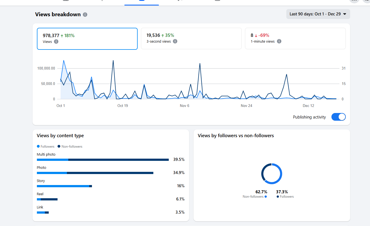Click the green up arrow beside 181%
Image resolution: width=370 pixels, height=226 pixels.
(62, 36)
